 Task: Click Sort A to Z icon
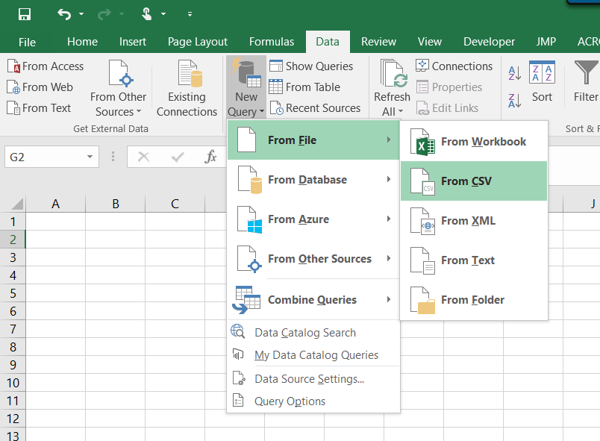coord(514,74)
